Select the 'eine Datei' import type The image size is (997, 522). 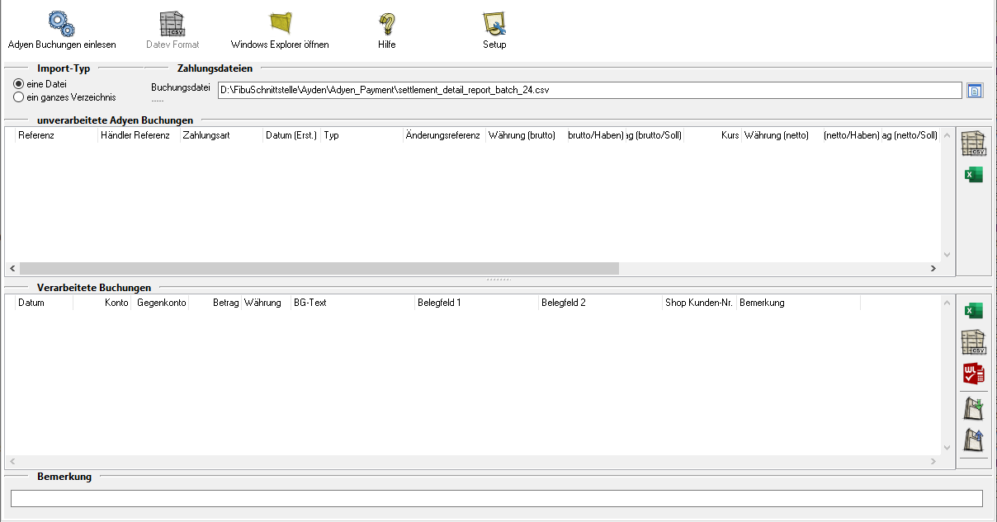tap(19, 84)
